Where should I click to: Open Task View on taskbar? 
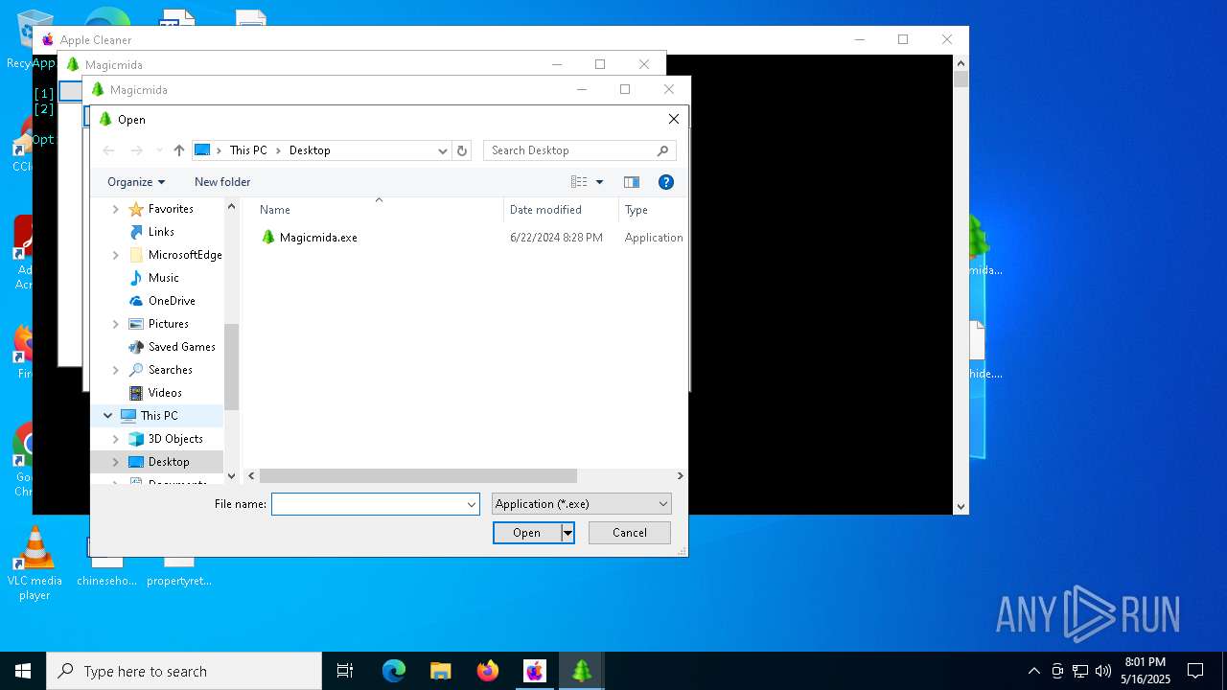345,671
